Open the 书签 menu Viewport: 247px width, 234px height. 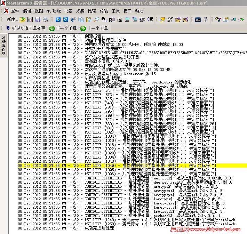pyautogui.click(x=69, y=11)
